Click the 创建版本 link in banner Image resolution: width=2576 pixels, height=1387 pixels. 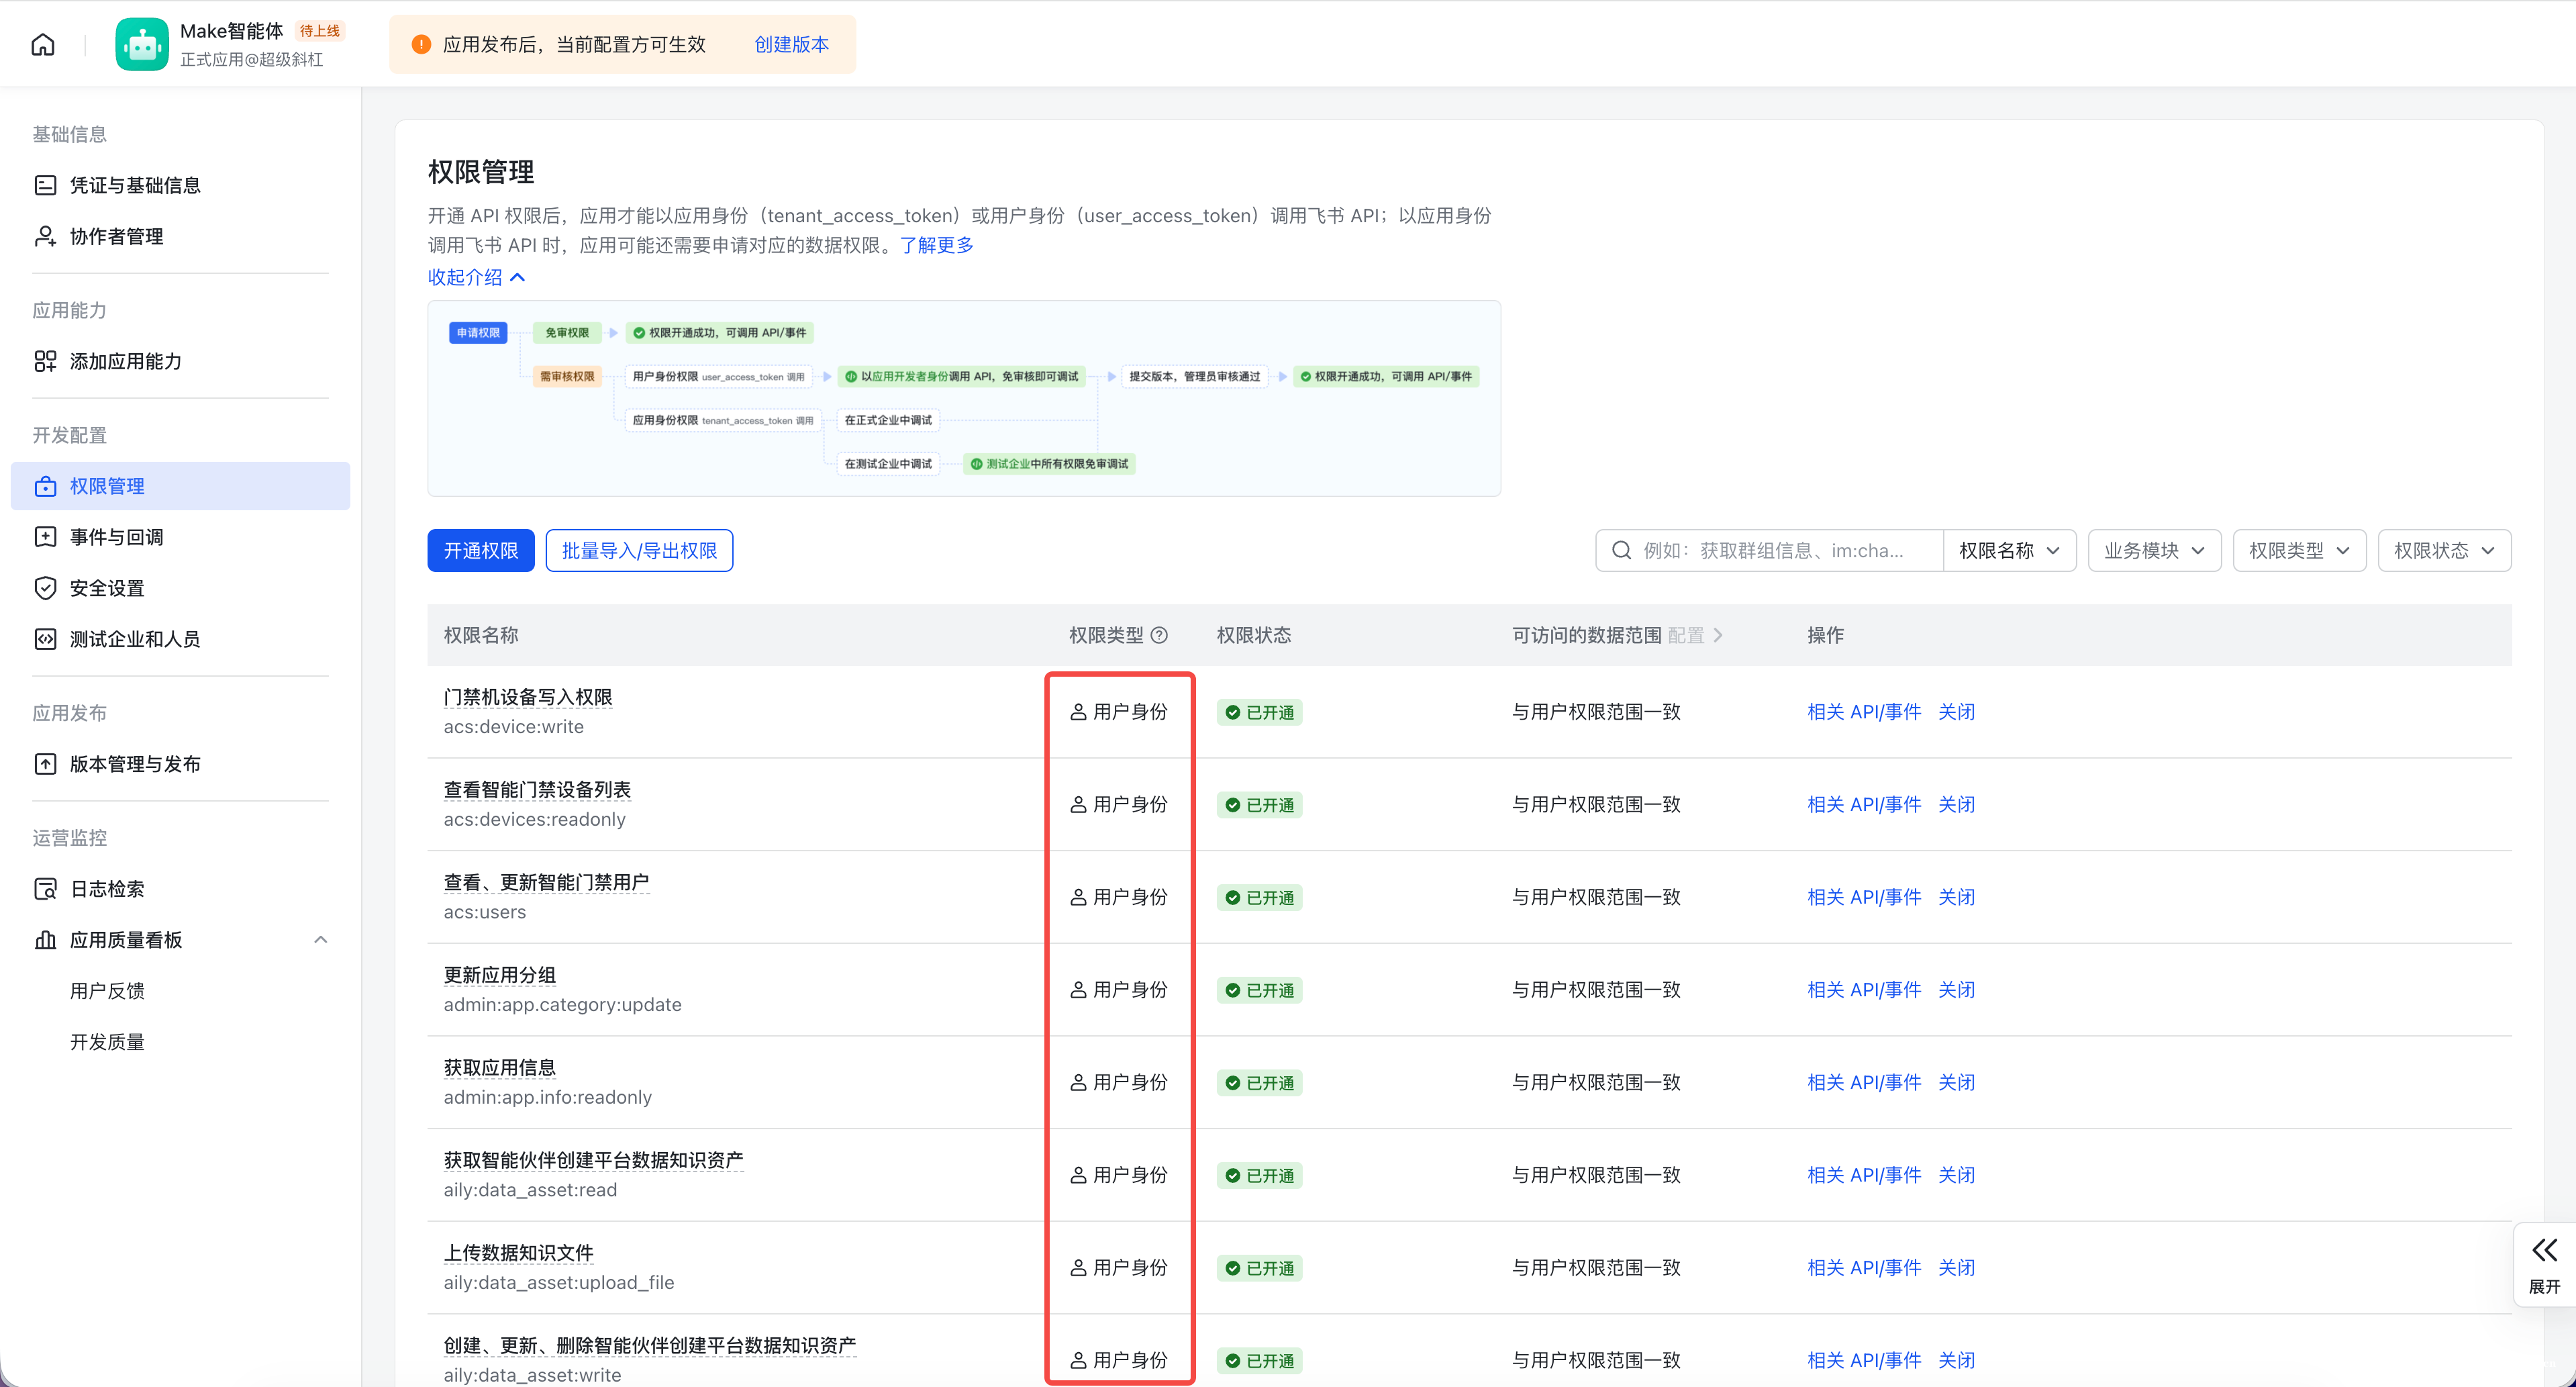[791, 44]
